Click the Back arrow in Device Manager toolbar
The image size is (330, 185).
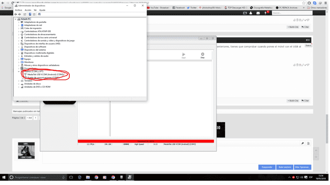(15, 14)
